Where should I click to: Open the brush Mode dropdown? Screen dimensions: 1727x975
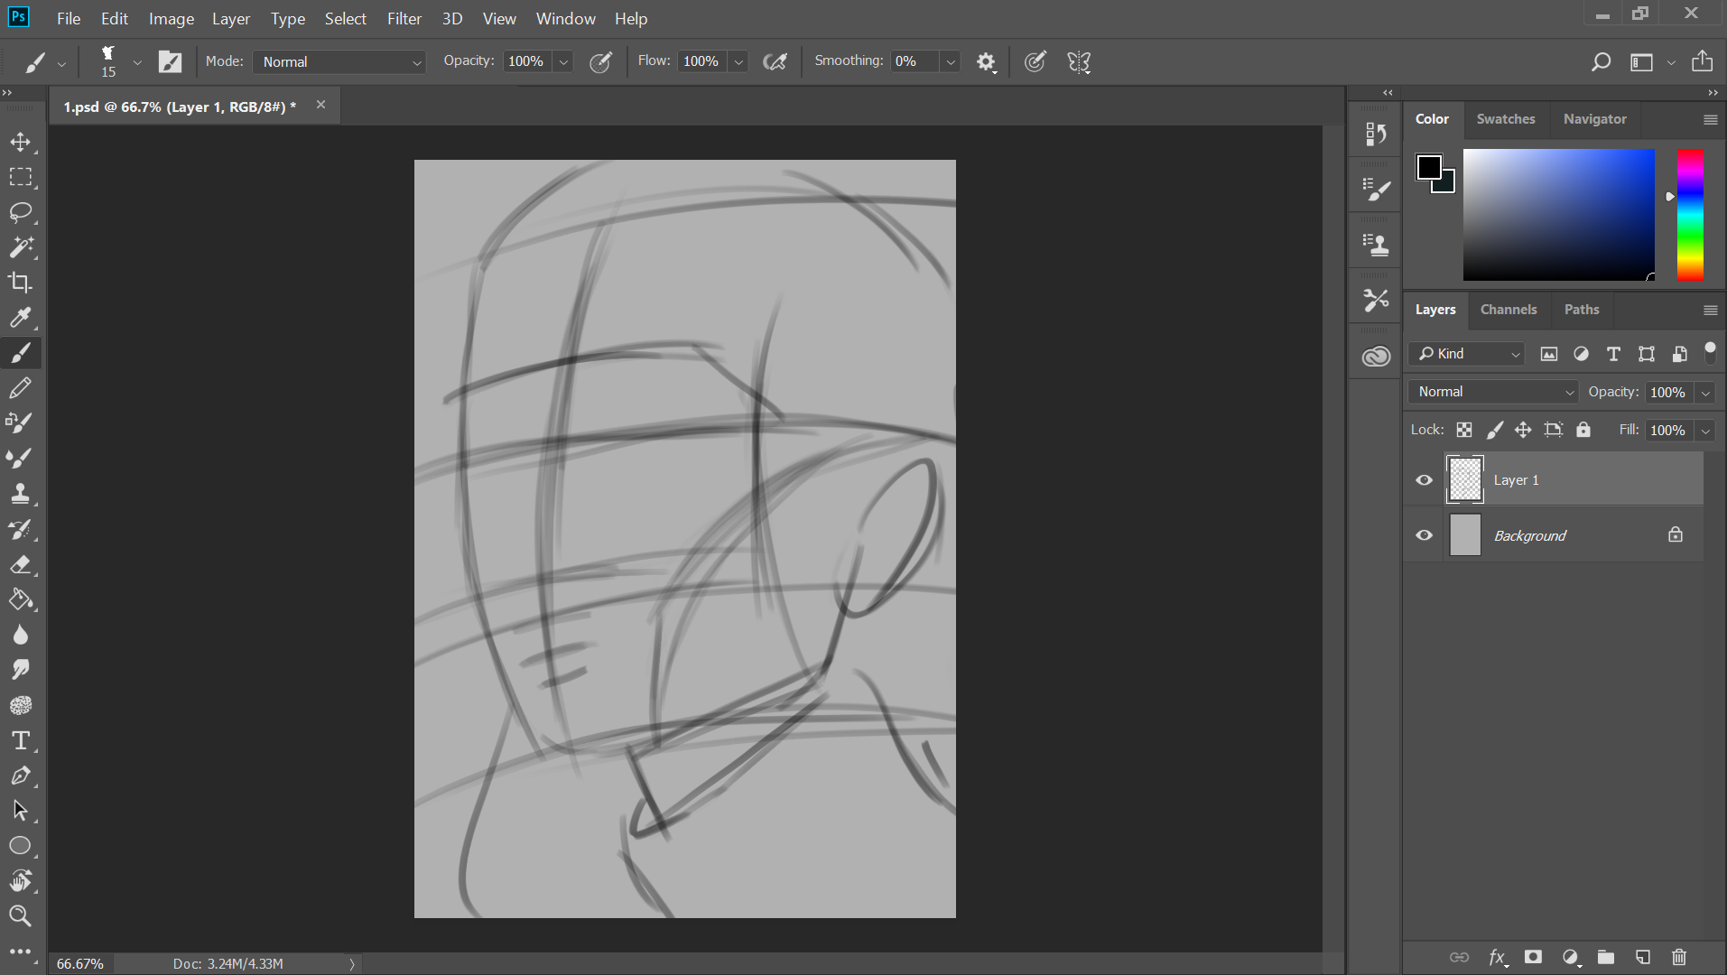pyautogui.click(x=341, y=61)
